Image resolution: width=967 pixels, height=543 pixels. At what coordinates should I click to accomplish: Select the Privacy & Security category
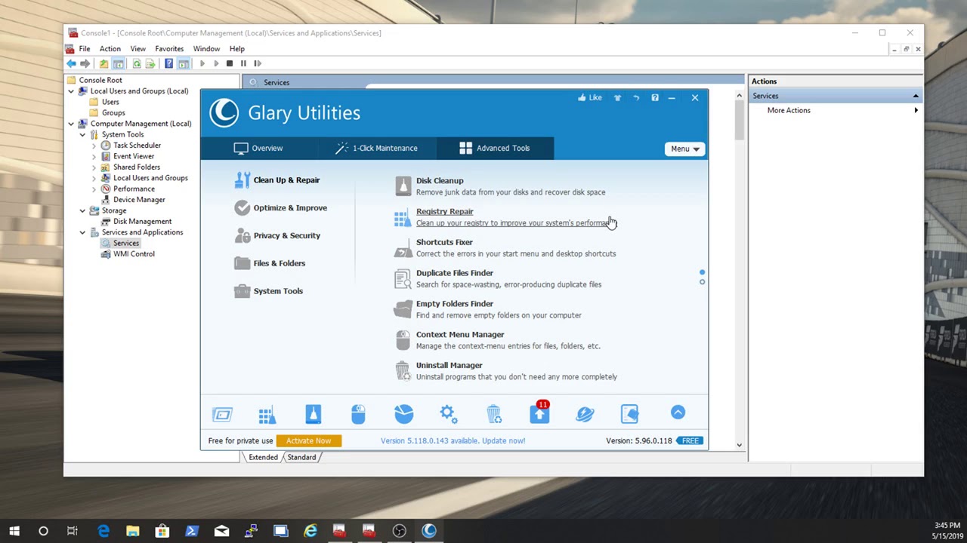[277, 236]
